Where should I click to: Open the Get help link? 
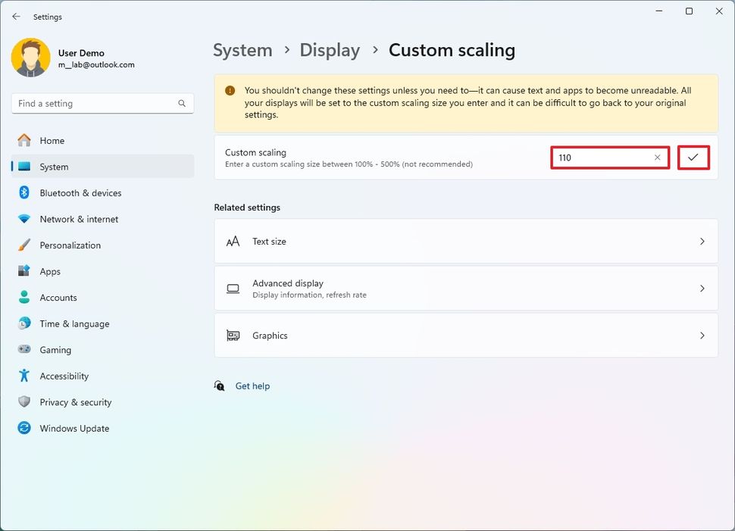[252, 386]
